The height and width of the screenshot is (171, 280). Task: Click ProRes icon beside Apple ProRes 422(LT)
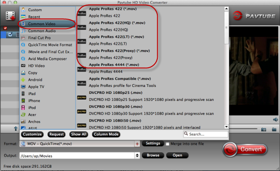pos(82,41)
